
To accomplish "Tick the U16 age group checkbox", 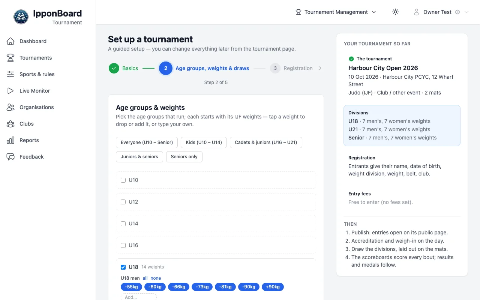I will (123, 245).
